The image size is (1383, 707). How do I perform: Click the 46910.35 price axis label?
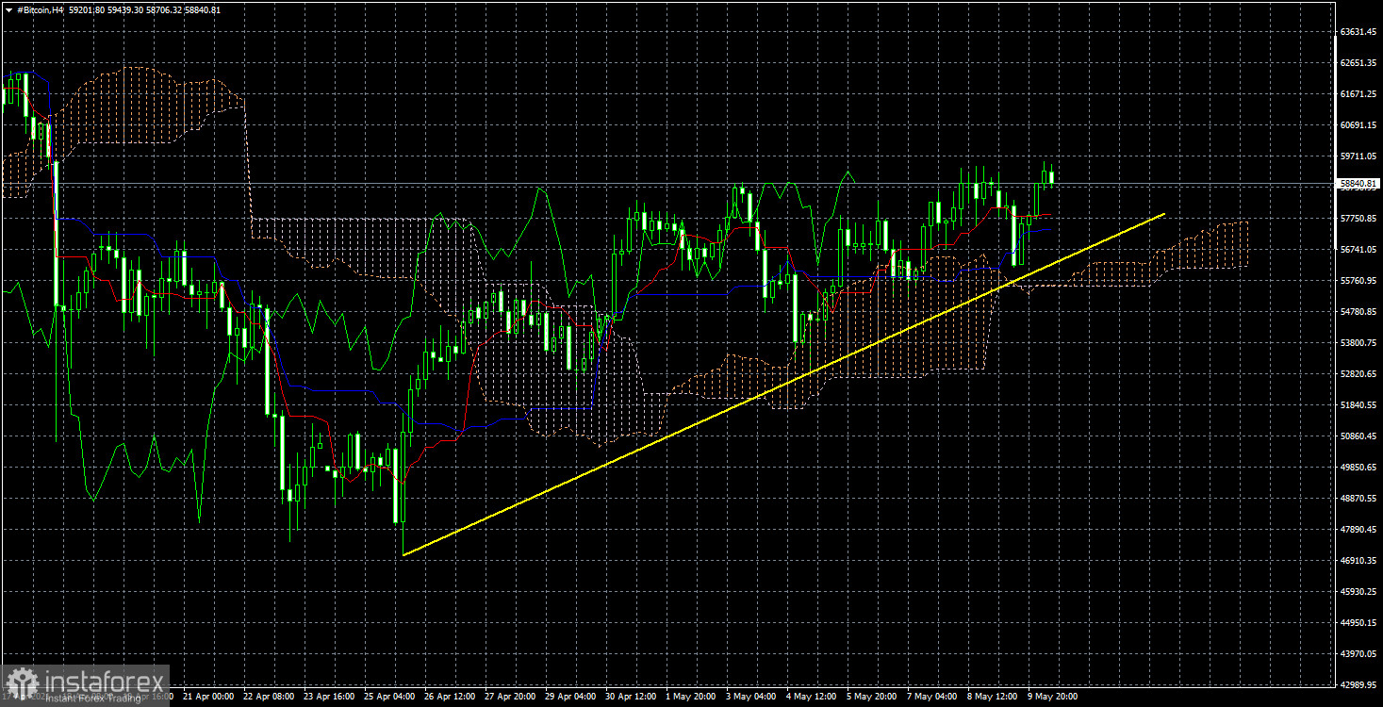click(1358, 561)
